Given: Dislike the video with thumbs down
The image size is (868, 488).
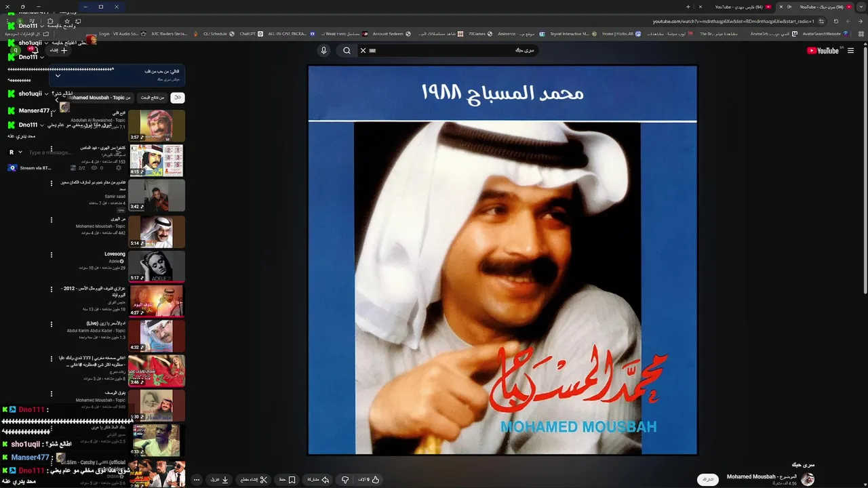Looking at the screenshot, I should pos(345,479).
